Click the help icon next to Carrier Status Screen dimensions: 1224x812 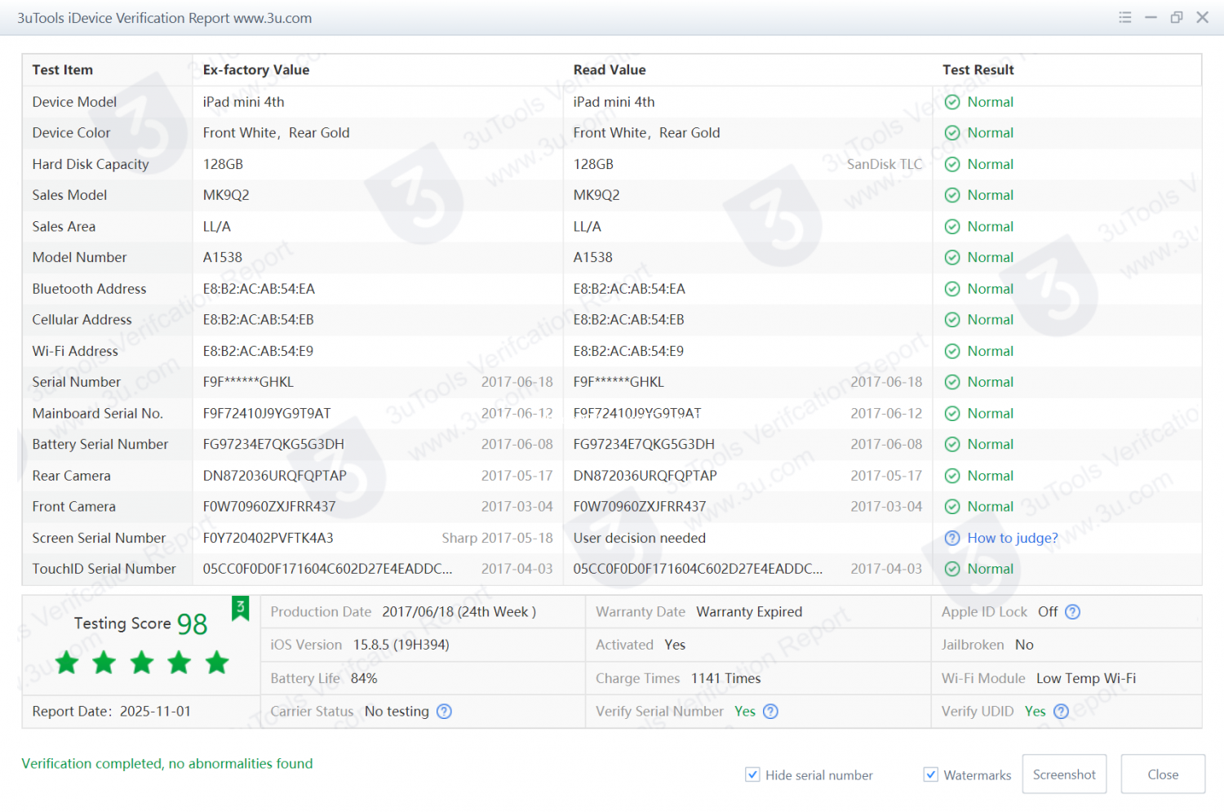tap(444, 712)
